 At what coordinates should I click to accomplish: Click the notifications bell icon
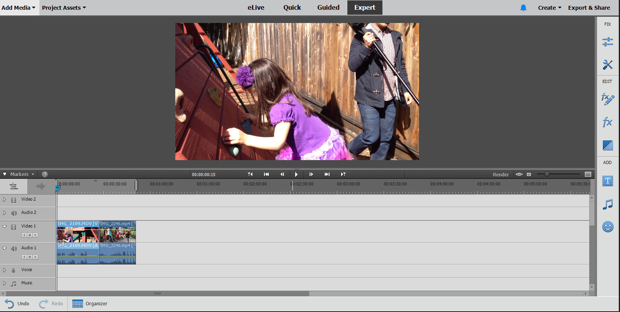coord(523,8)
